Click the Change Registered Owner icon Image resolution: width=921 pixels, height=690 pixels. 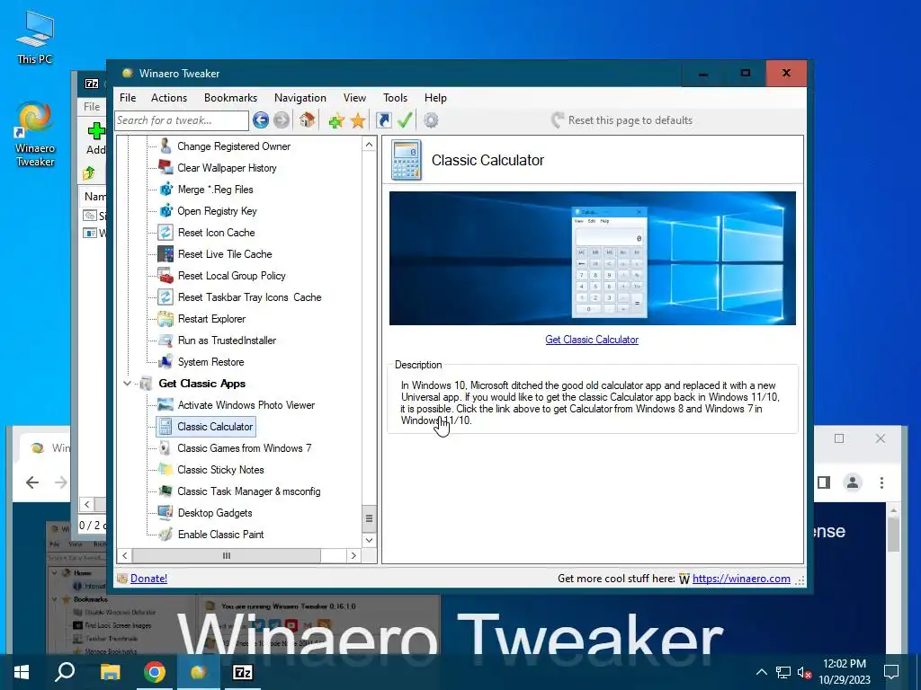click(165, 146)
